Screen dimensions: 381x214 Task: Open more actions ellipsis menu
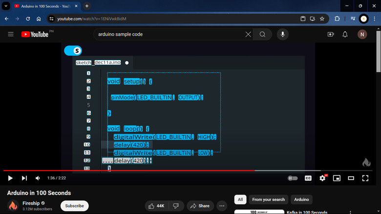[222, 206]
